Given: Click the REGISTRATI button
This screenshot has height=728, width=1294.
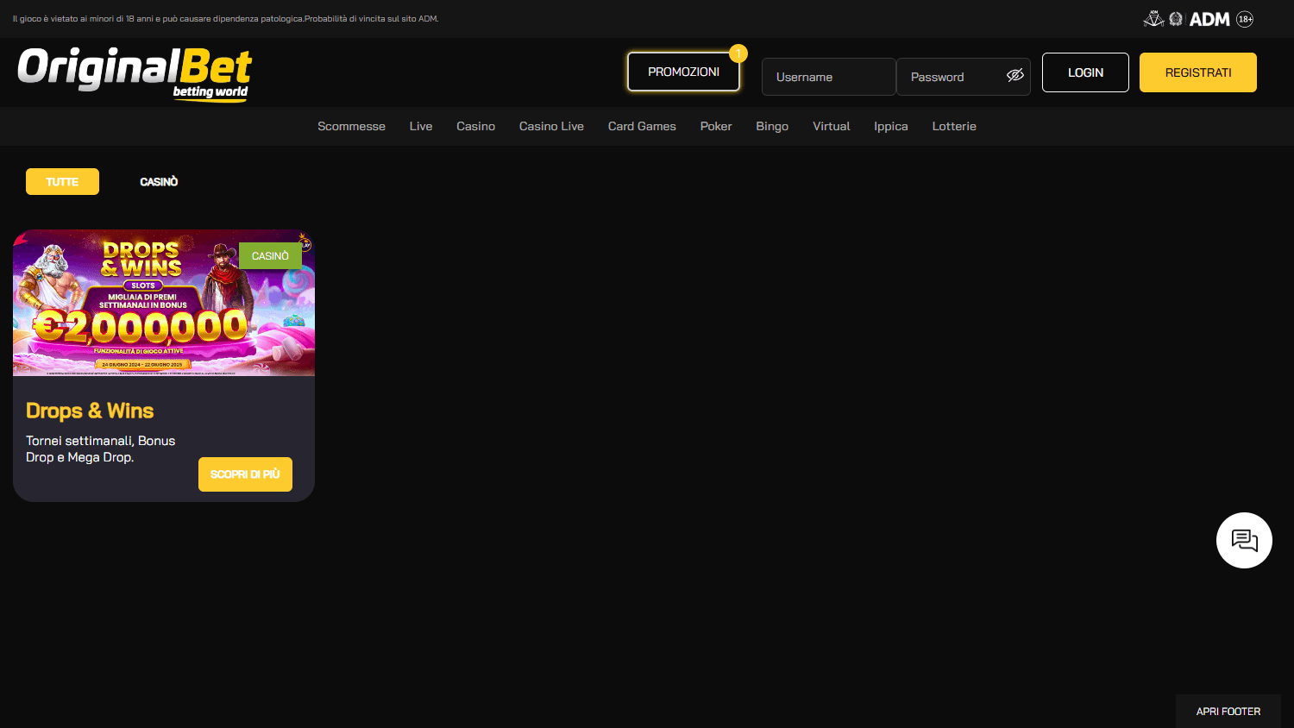Looking at the screenshot, I should pyautogui.click(x=1198, y=72).
